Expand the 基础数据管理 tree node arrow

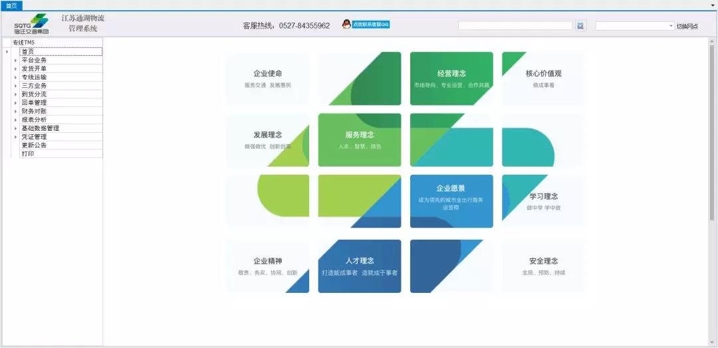coord(15,128)
